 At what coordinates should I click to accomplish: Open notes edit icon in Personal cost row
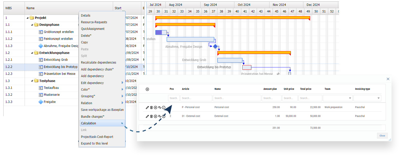click(159, 108)
